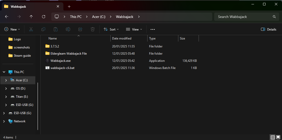
Task: Open the See more ellipsis menu
Action: pyautogui.click(x=153, y=29)
